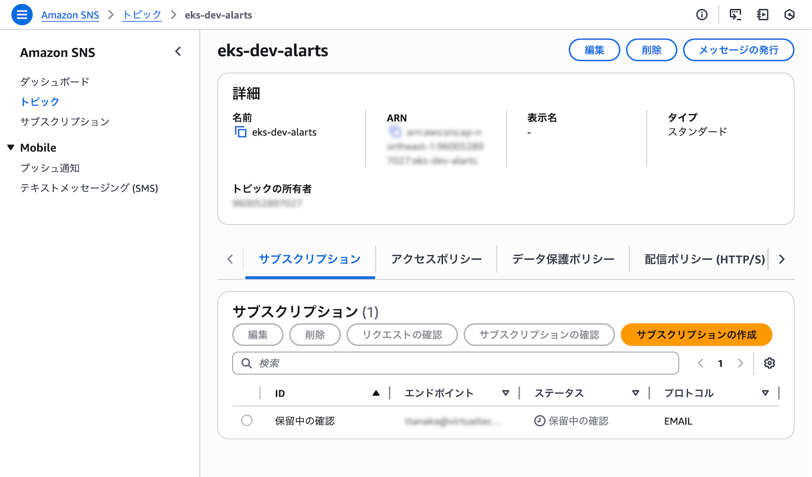This screenshot has width=812, height=477.
Task: Switch to 配信ポリシー (HTTP/S) tab
Action: click(x=705, y=259)
